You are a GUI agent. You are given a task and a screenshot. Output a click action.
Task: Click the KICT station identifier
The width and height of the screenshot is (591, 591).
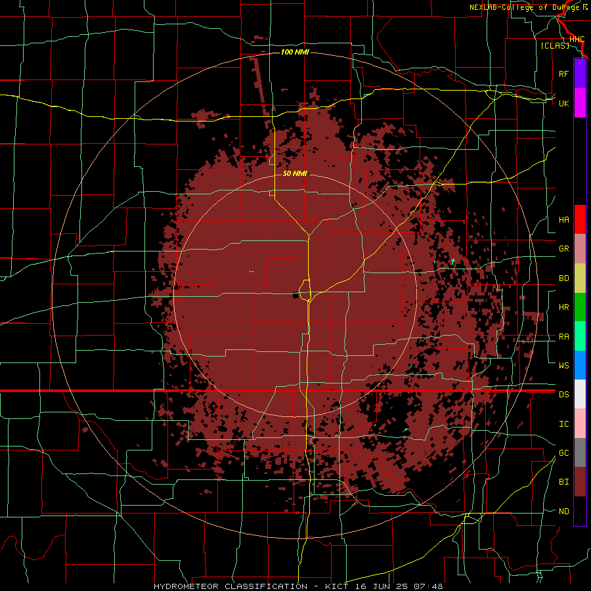point(337,586)
